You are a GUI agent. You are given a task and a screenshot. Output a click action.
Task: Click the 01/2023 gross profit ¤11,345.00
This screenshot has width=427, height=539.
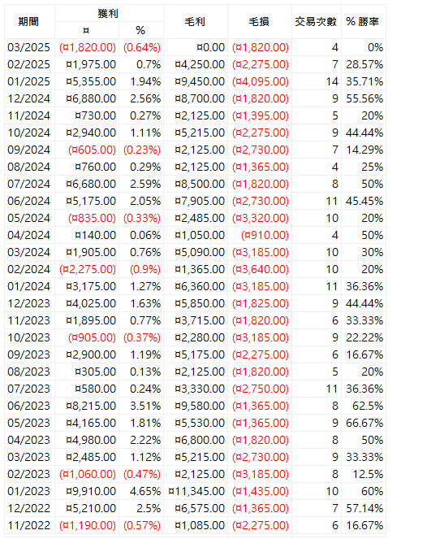pyautogui.click(x=196, y=491)
